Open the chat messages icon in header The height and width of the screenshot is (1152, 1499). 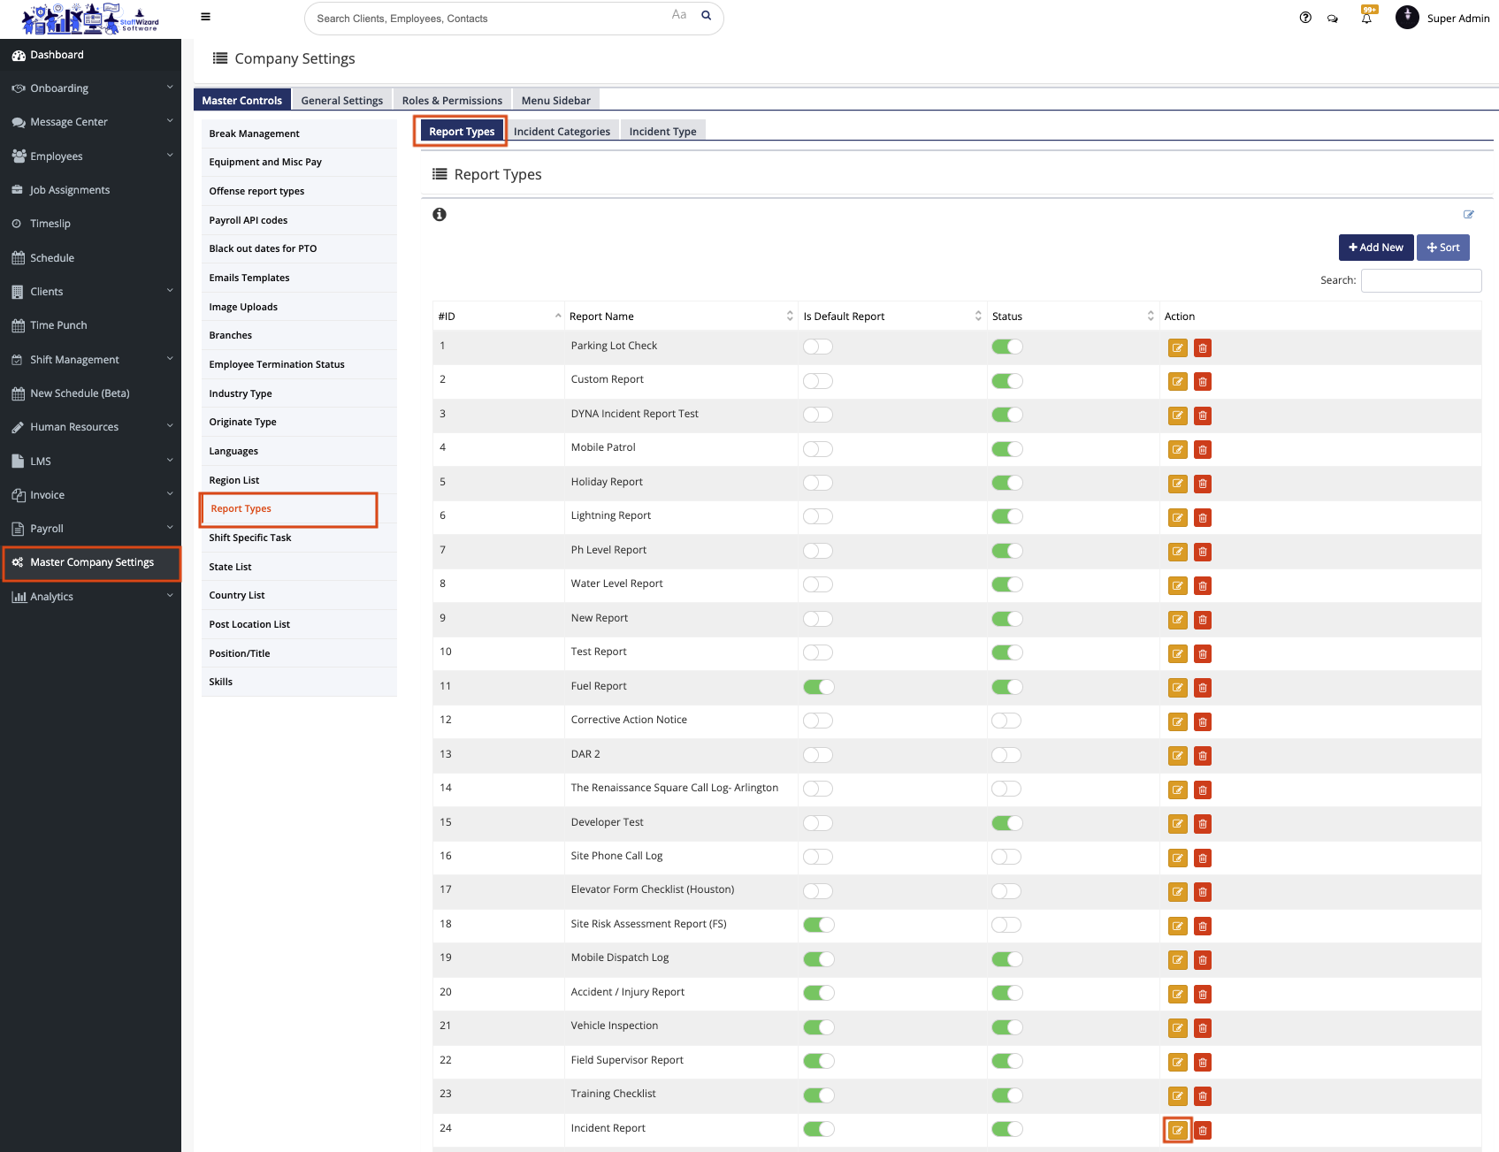(1333, 18)
